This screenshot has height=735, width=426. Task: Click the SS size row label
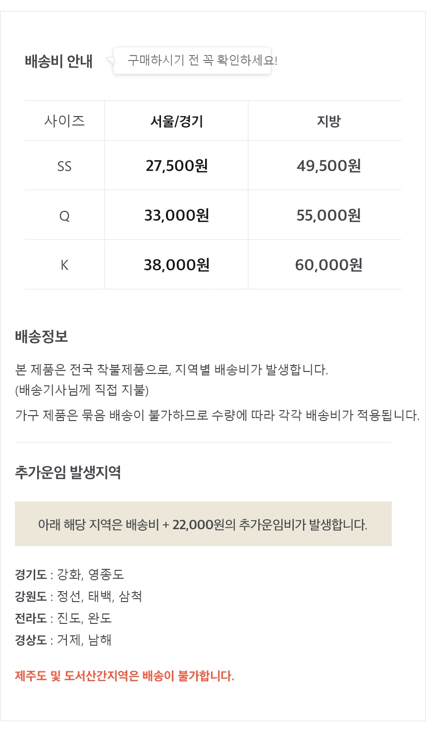(64, 166)
